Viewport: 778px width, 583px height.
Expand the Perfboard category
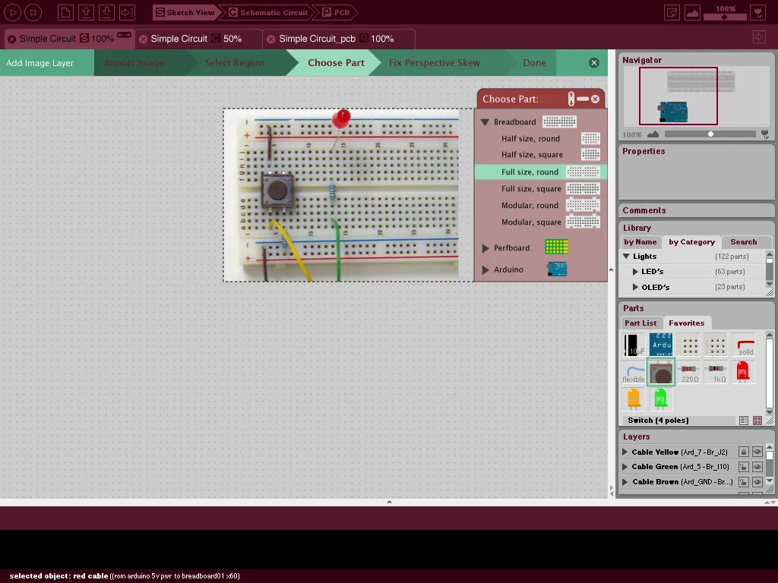coord(485,248)
